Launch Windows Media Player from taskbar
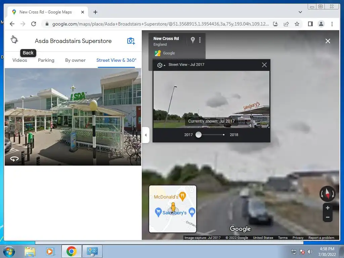This screenshot has height=258, width=344. click(50, 251)
